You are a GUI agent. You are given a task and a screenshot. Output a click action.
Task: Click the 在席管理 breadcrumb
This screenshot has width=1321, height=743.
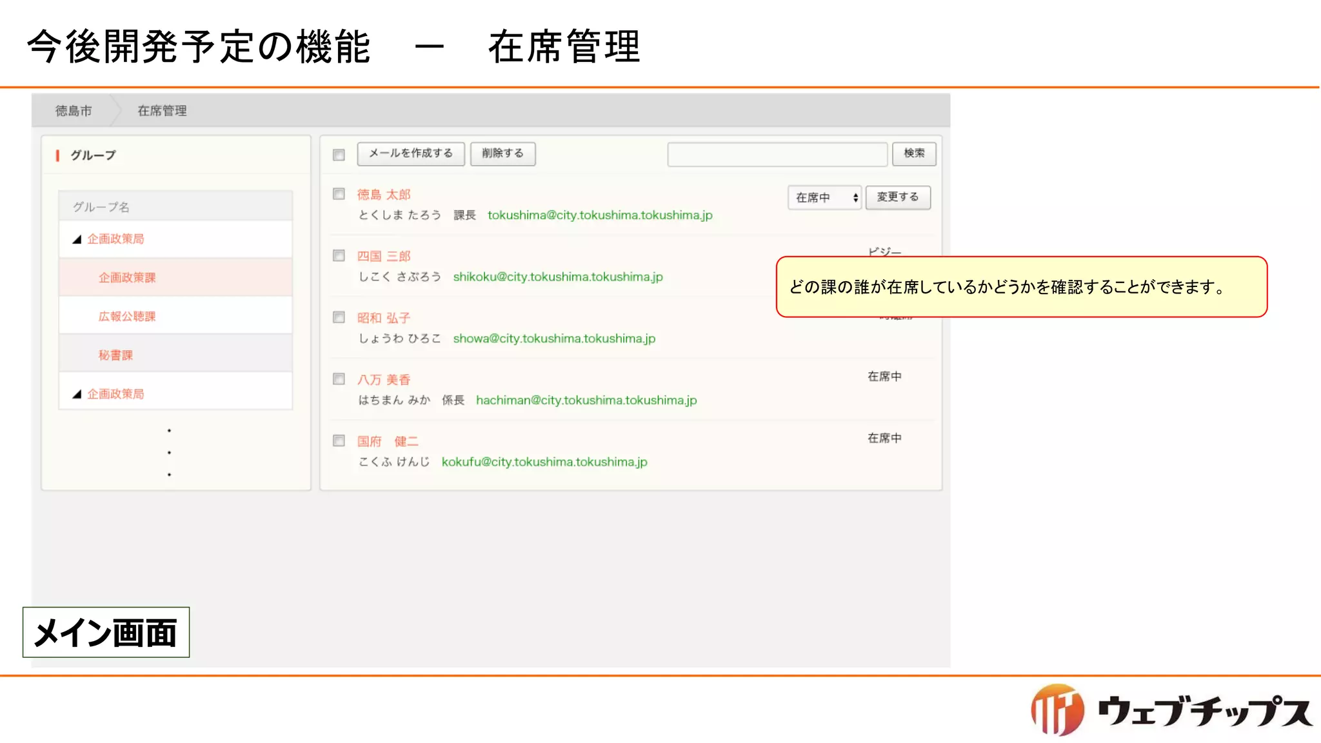162,111
